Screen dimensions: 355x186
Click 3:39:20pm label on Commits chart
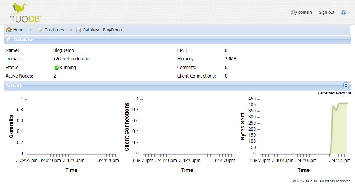click(27, 160)
